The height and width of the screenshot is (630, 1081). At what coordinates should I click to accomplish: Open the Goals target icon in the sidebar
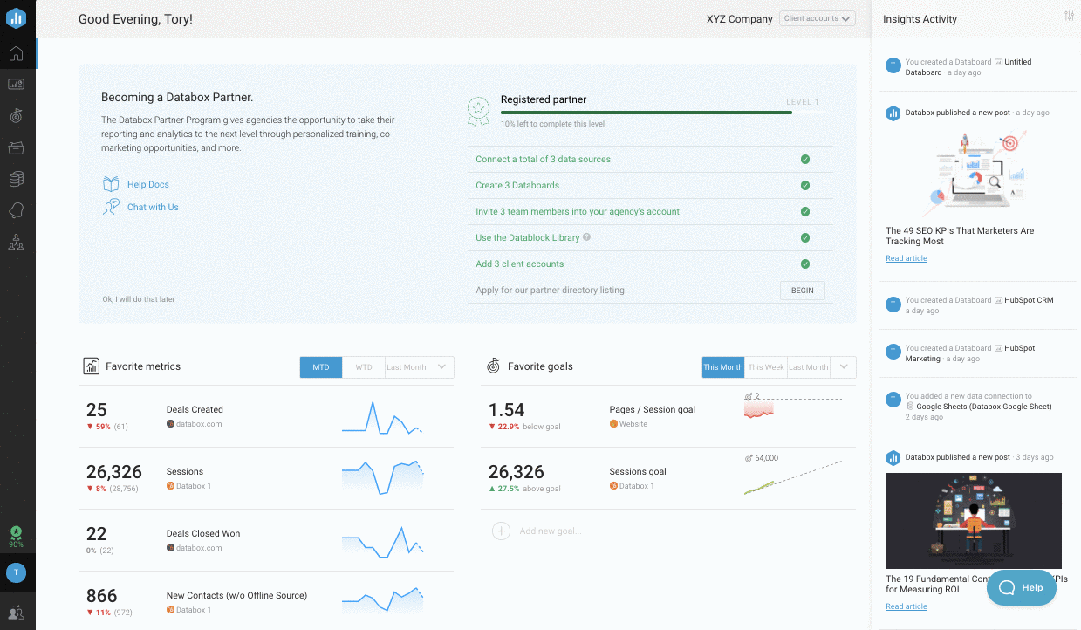pos(16,115)
